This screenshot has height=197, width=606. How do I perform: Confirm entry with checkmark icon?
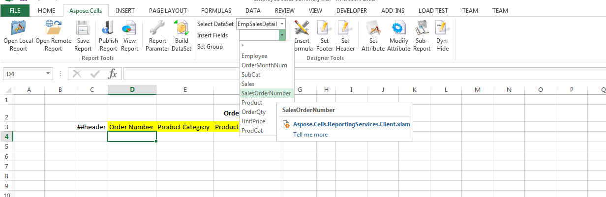[x=95, y=74]
